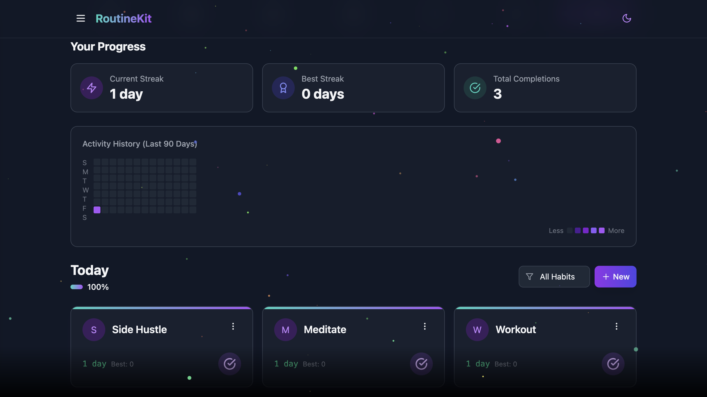The width and height of the screenshot is (707, 397).
Task: Open the Meditate three-dot options menu
Action: (425, 326)
